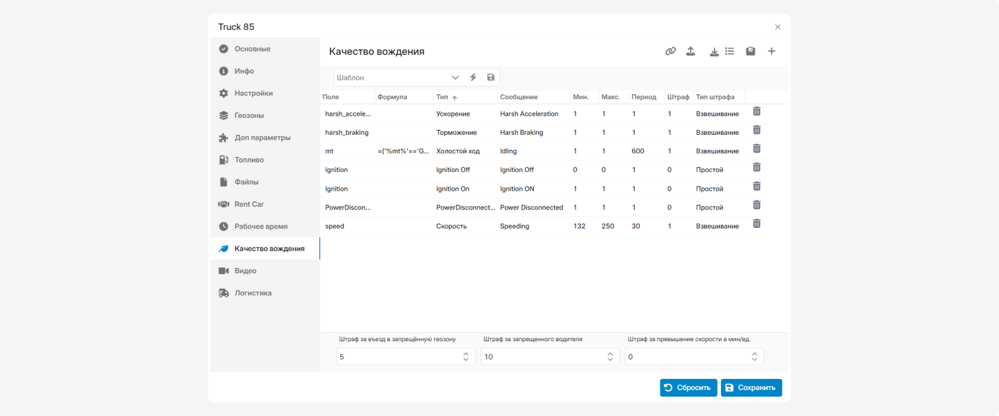Delete the speed row via trash icon
Viewport: 999px width, 416px height.
(756, 224)
